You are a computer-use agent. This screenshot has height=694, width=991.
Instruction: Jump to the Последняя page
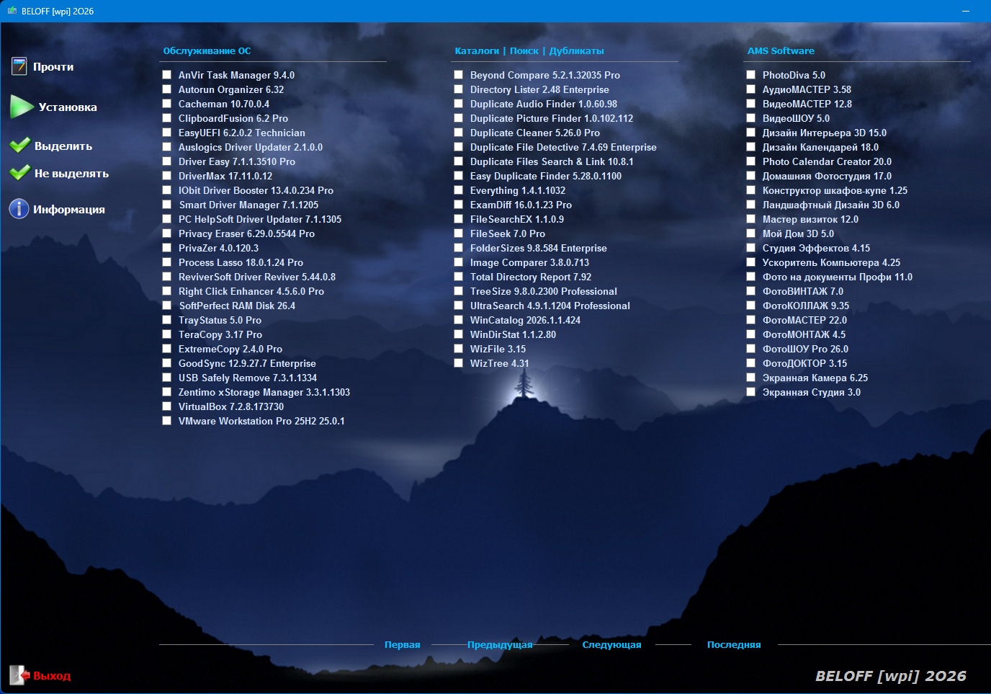pyautogui.click(x=734, y=645)
